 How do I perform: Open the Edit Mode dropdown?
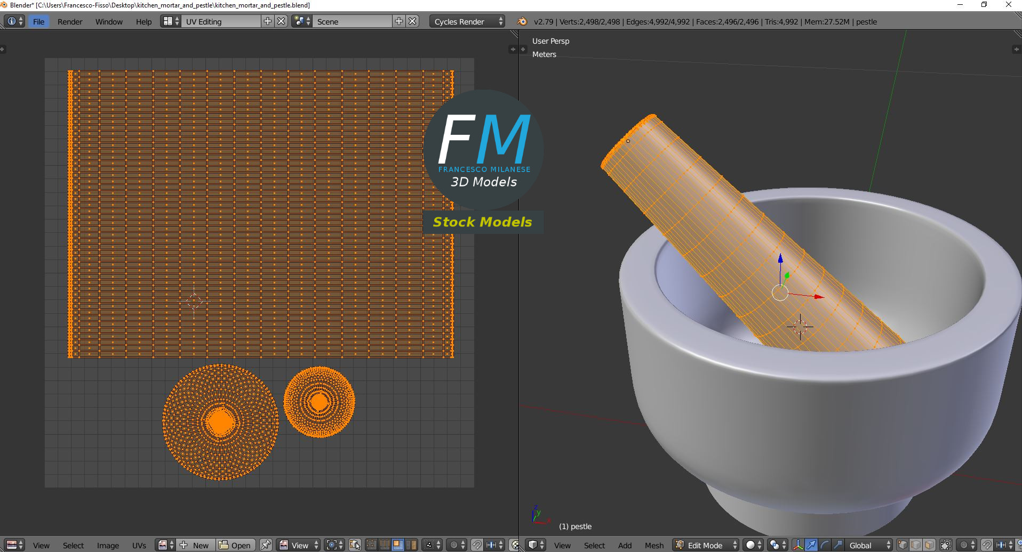(x=706, y=545)
